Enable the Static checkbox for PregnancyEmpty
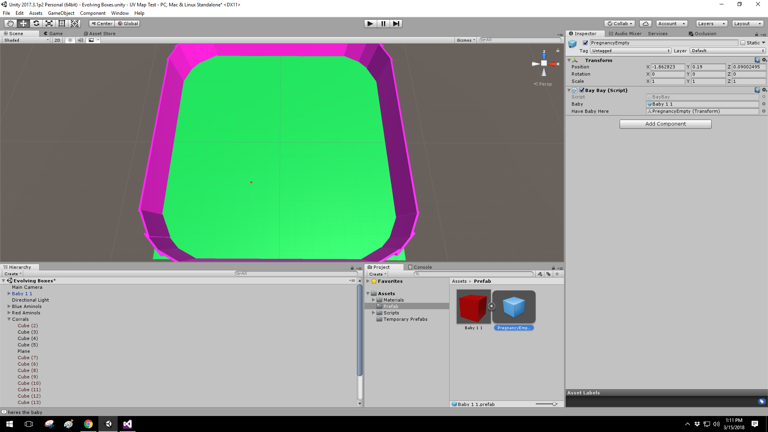Viewport: 768px width, 432px height. 743,43
